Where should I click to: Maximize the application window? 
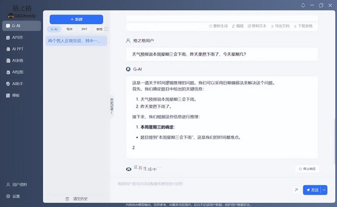321,5
